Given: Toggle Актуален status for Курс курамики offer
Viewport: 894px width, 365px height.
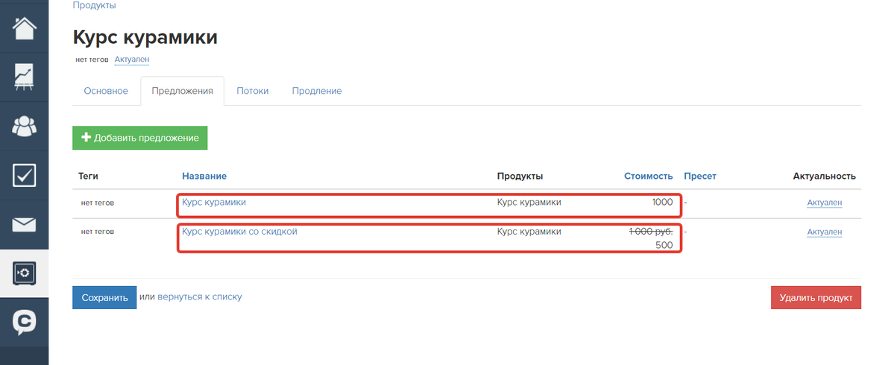Looking at the screenshot, I should coord(825,203).
